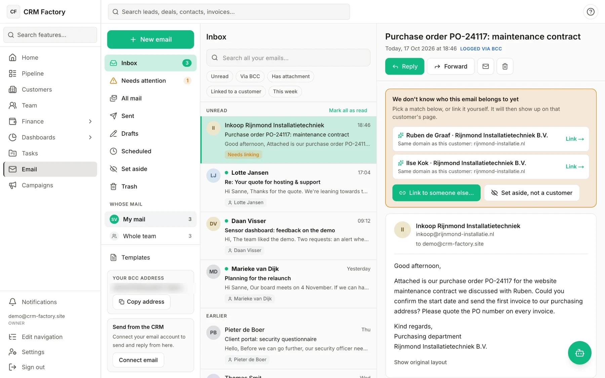This screenshot has height=378, width=605.
Task: Open Edit navigation
Action: pos(50,337)
